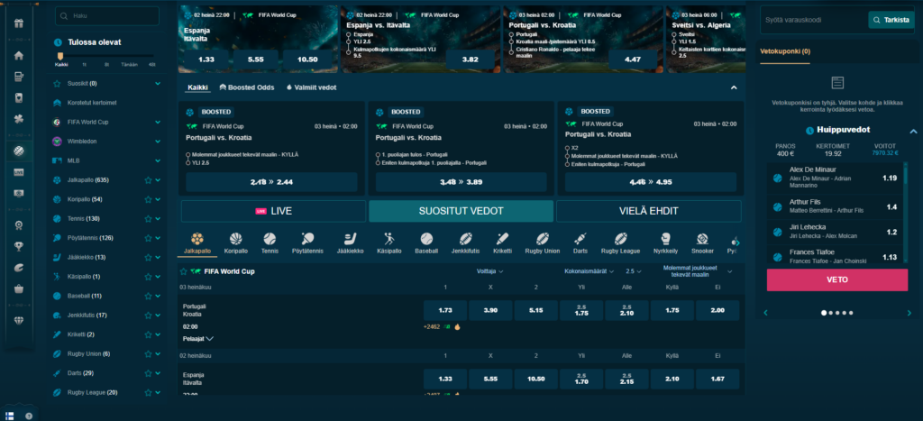The width and height of the screenshot is (923, 421).
Task: Open the Voittaja market dropdown
Action: coord(489,271)
